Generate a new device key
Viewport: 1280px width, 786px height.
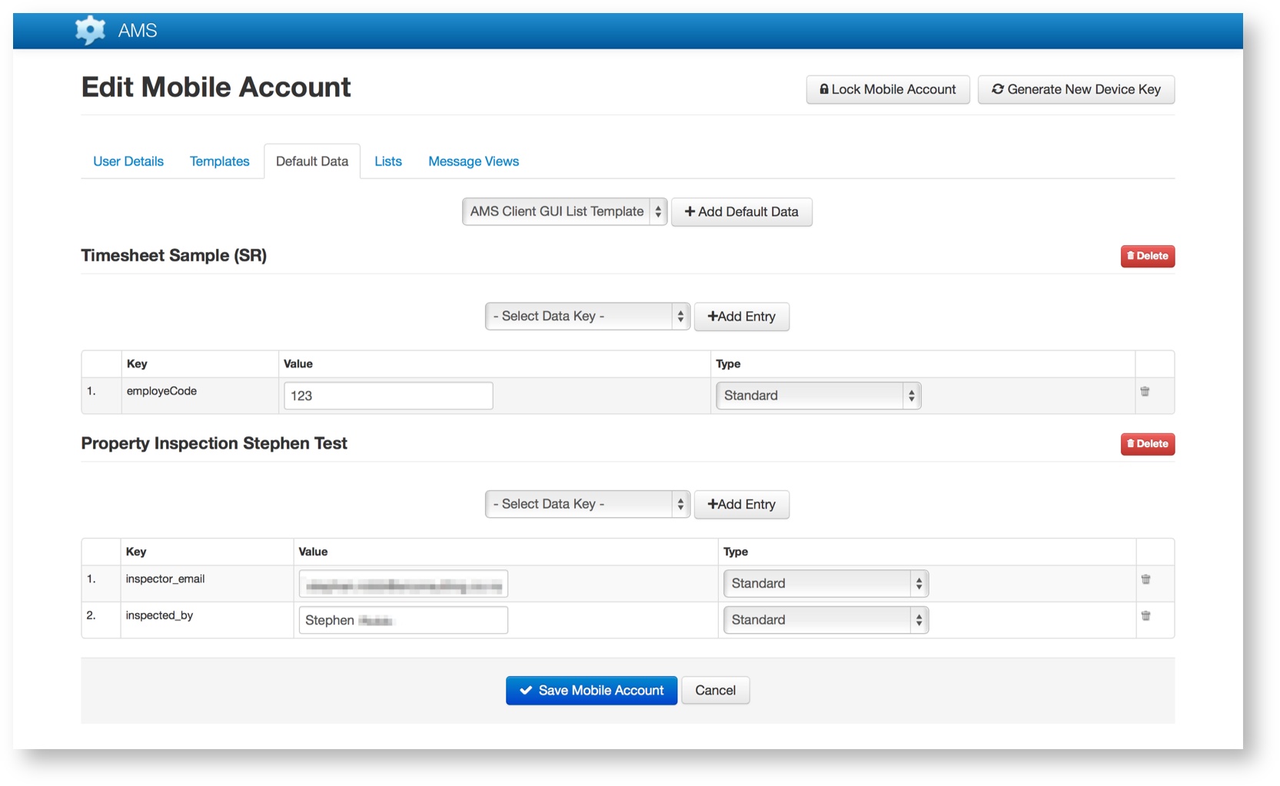point(1076,90)
